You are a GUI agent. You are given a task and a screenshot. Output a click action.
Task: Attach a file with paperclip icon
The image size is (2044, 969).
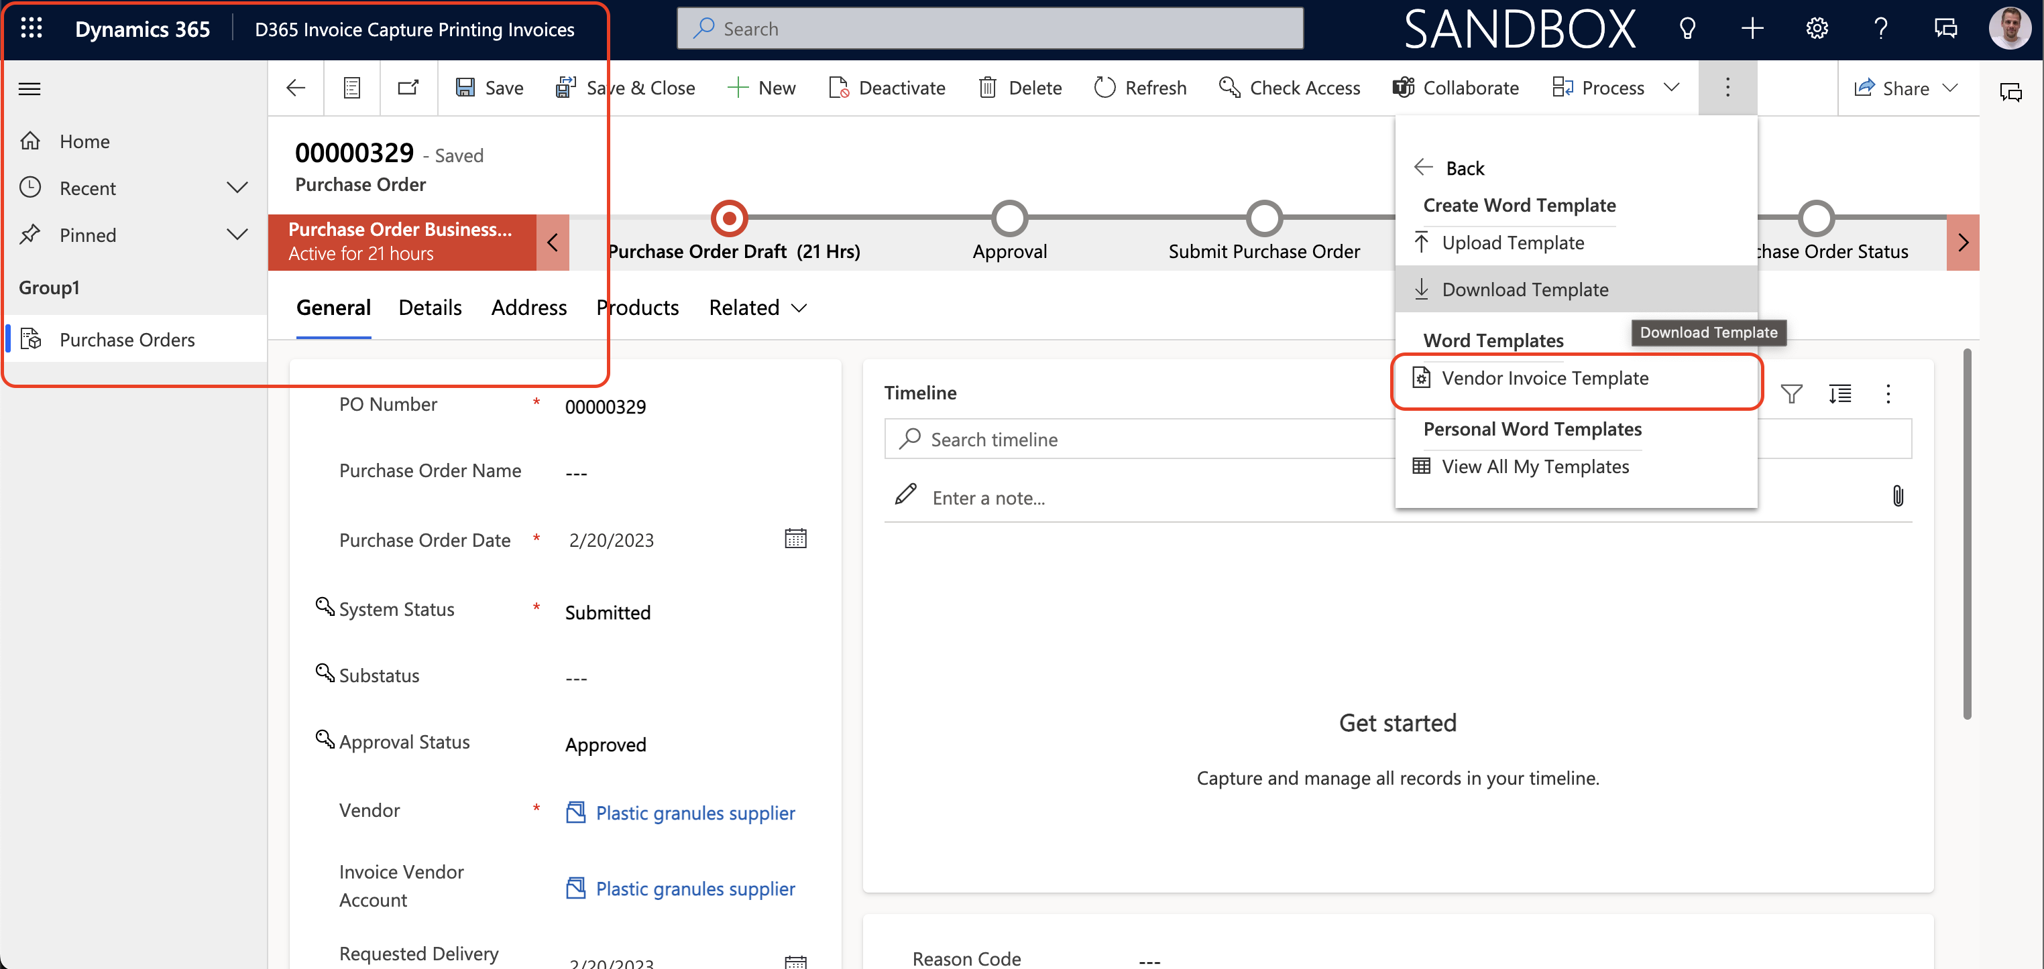pyautogui.click(x=1898, y=497)
